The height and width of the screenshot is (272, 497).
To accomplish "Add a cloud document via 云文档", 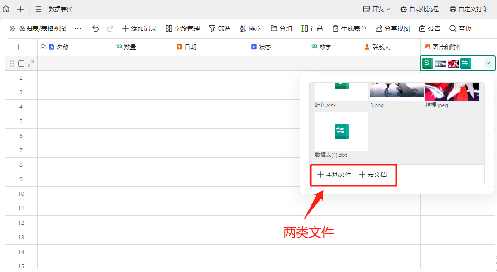I will (x=373, y=175).
